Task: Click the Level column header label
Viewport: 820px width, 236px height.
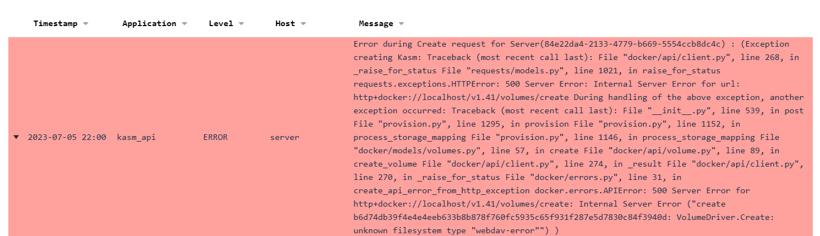Action: (221, 24)
